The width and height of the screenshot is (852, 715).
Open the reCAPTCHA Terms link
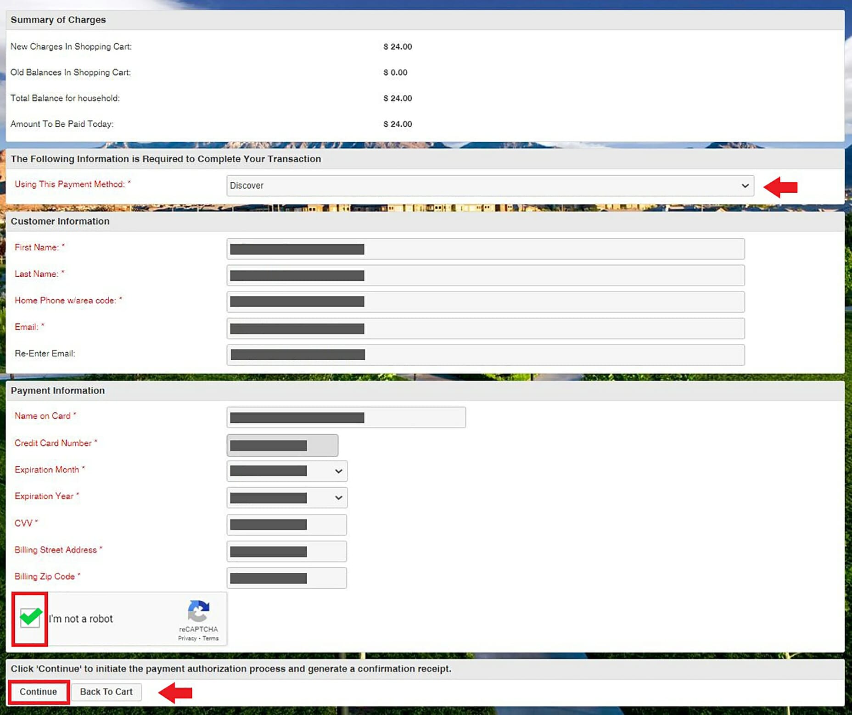pyautogui.click(x=211, y=638)
